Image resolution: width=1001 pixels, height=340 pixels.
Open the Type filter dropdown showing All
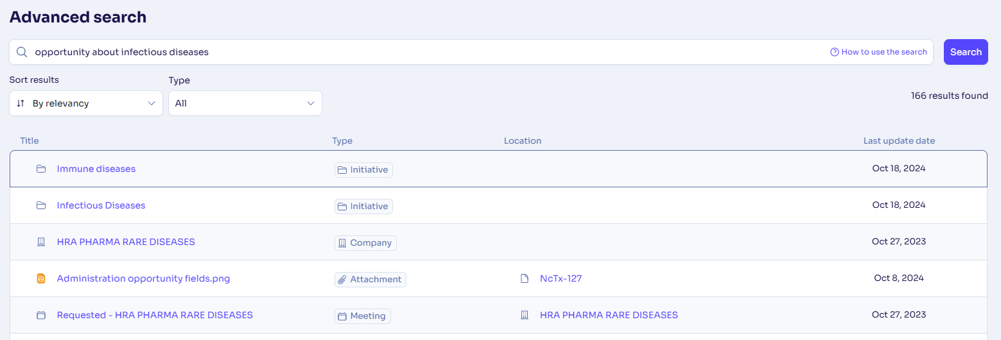pyautogui.click(x=245, y=103)
